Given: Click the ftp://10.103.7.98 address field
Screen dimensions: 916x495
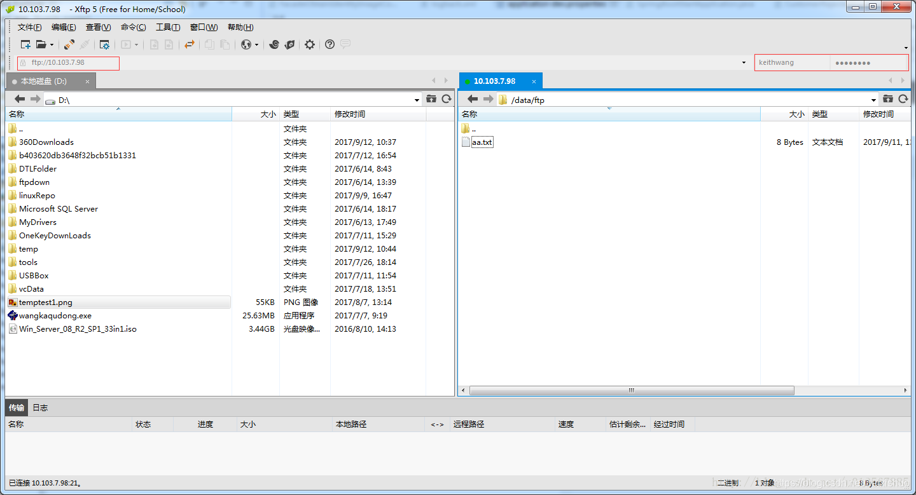Looking at the screenshot, I should click(68, 63).
